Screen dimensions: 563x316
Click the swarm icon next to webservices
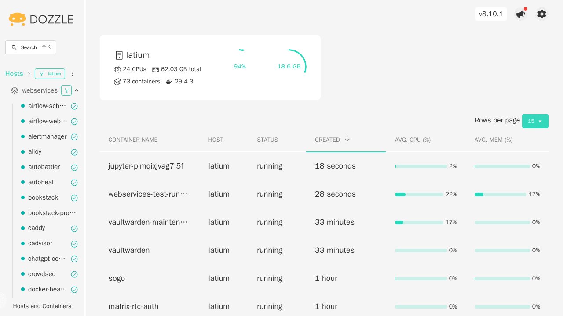tap(66, 90)
